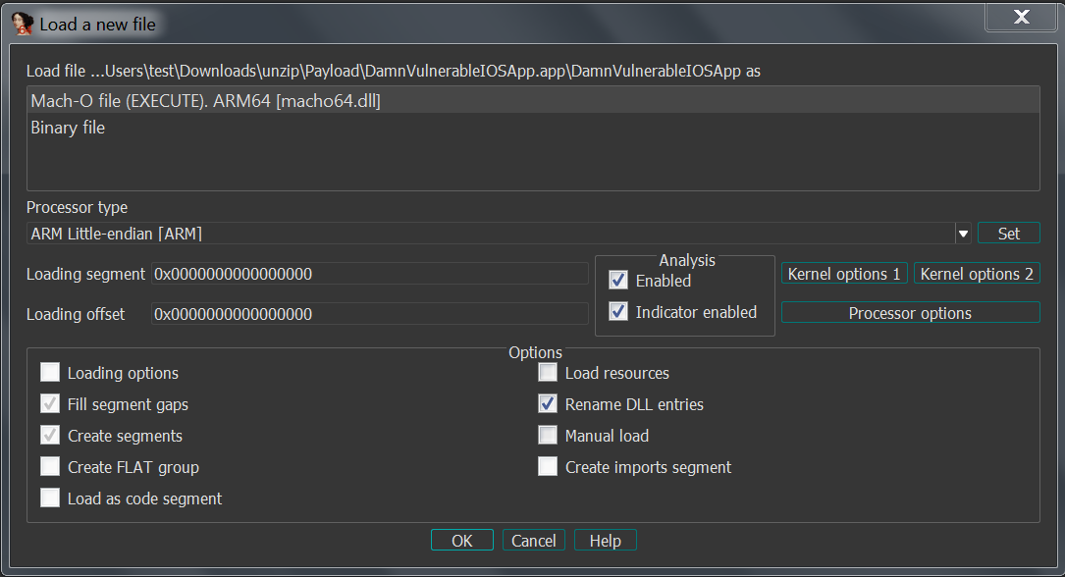Enable the Load resources checkbox

tap(548, 372)
